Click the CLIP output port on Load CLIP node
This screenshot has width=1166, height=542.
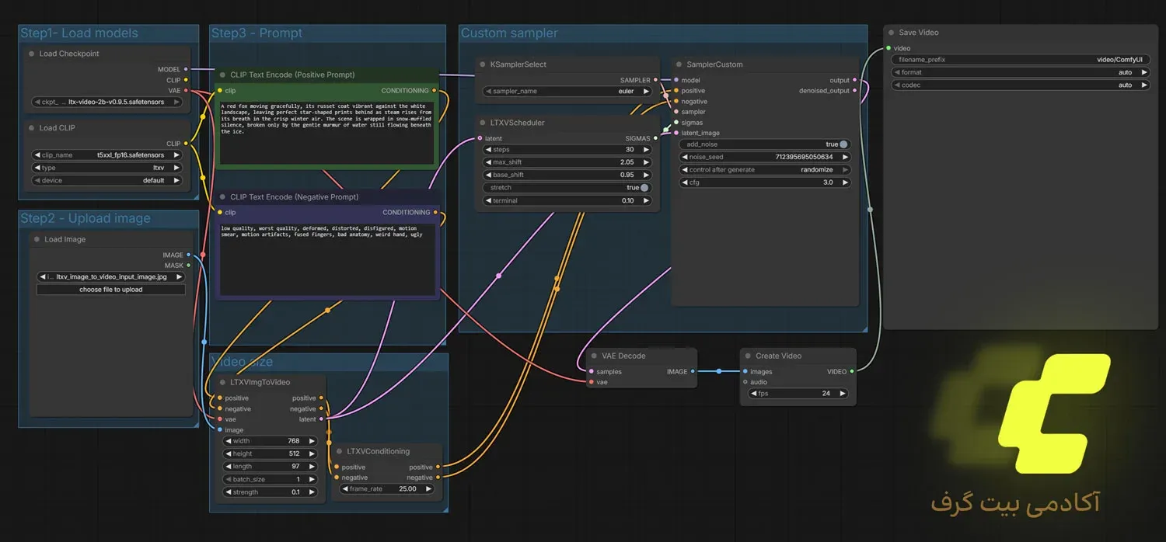tap(185, 144)
